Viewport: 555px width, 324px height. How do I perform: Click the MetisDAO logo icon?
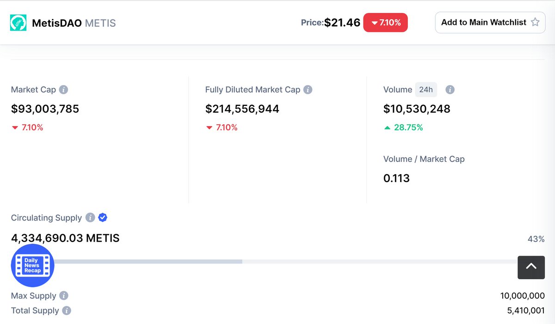18,23
